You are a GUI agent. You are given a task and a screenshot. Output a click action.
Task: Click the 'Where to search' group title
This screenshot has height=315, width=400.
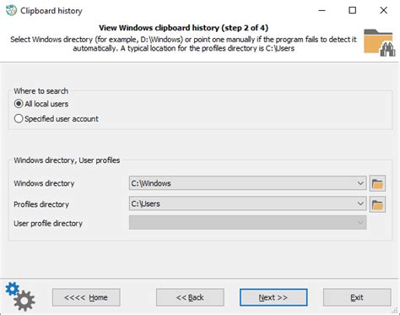click(x=41, y=91)
